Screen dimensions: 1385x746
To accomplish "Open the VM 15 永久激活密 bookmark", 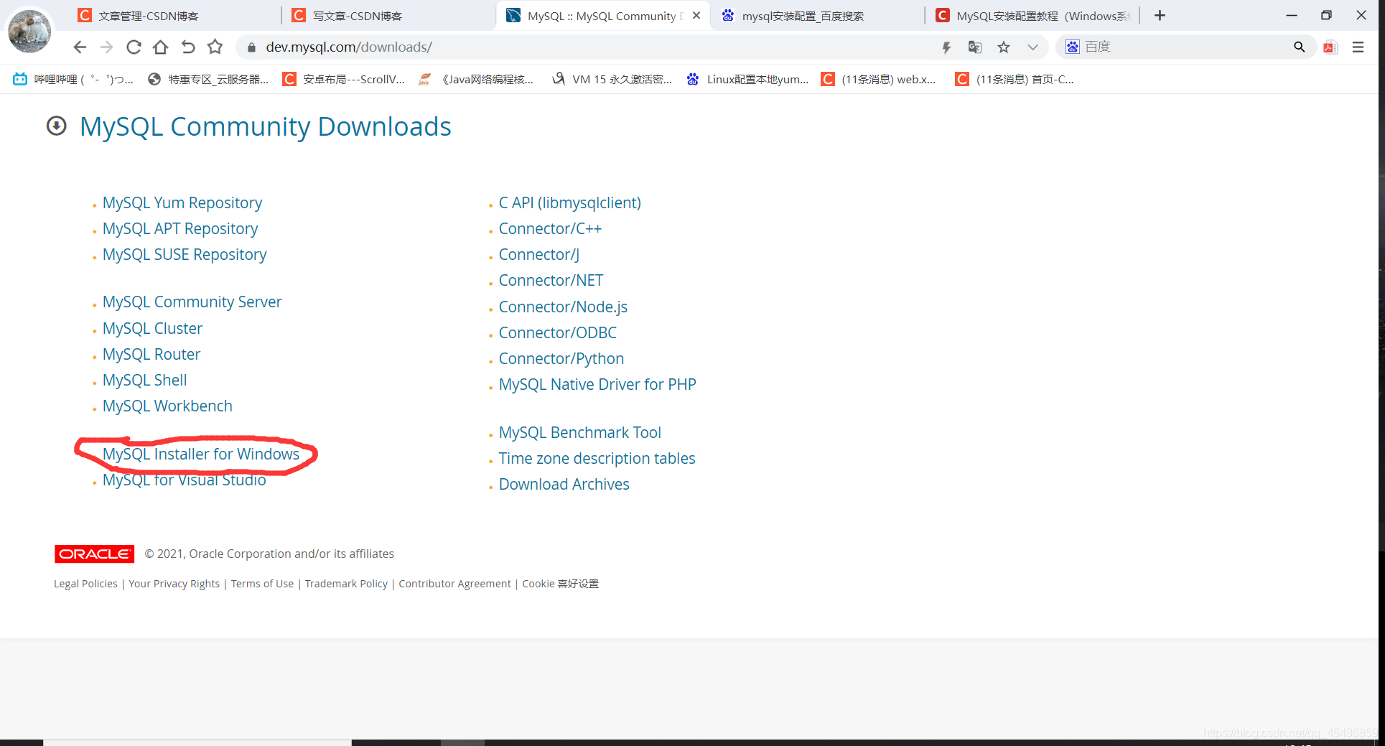I will [x=612, y=79].
